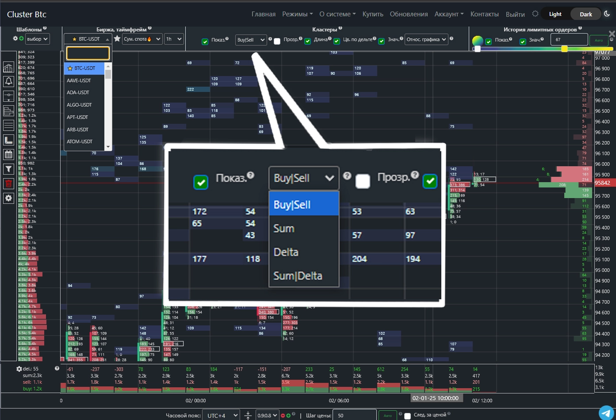
Task: Click the 'Шаг цены' input field
Action: point(355,416)
